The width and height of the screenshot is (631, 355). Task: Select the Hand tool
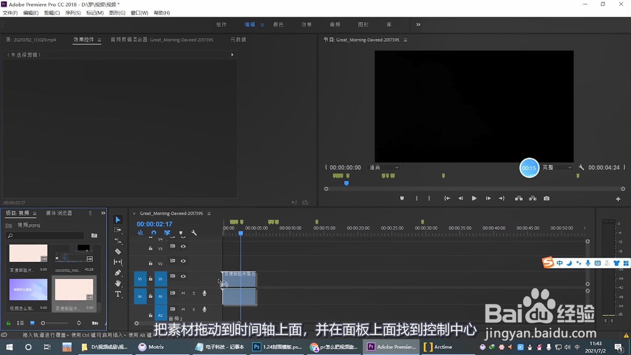click(x=118, y=283)
